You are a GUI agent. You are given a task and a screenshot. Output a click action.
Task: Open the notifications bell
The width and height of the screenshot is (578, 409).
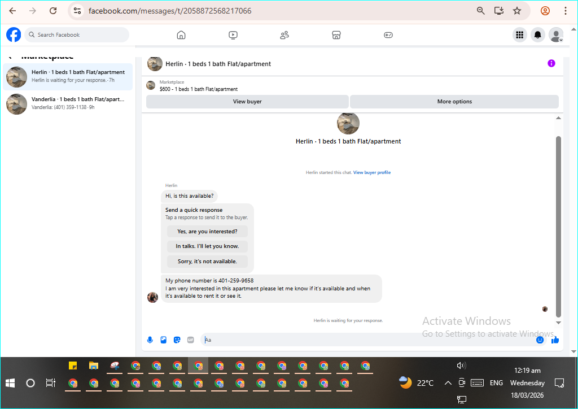538,34
